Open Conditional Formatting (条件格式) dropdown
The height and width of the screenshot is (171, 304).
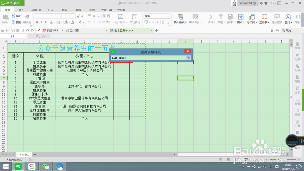(x=180, y=19)
